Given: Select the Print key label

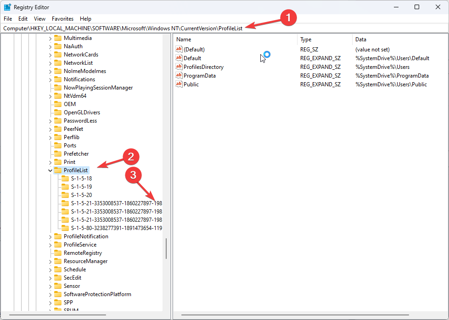Looking at the screenshot, I should [x=70, y=162].
